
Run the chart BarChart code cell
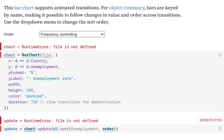[220, 55]
